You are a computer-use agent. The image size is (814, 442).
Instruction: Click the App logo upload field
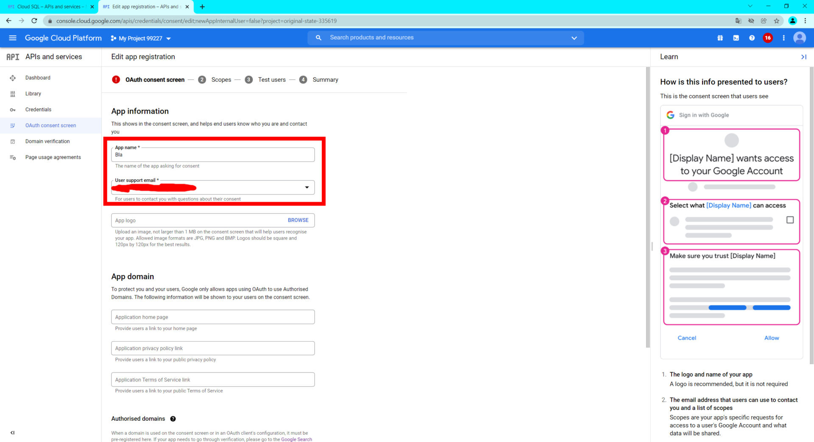click(213, 220)
